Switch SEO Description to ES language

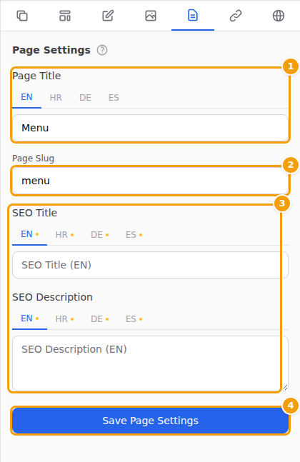click(x=134, y=319)
